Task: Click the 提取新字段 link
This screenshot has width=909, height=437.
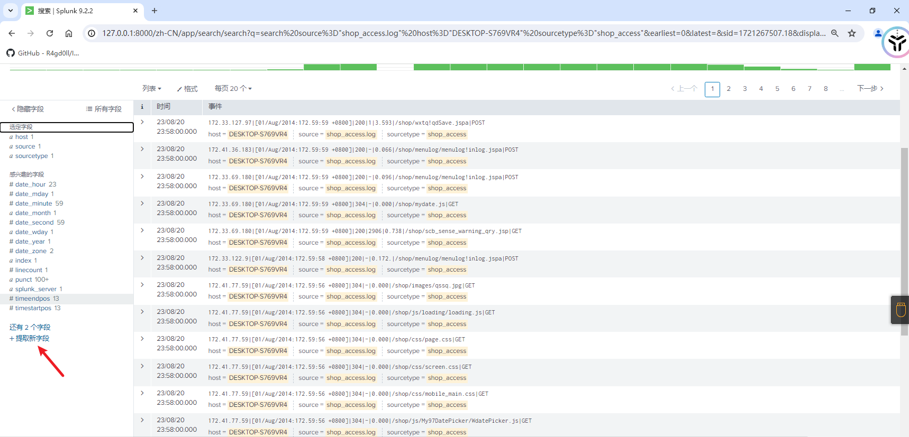Action: (x=30, y=338)
